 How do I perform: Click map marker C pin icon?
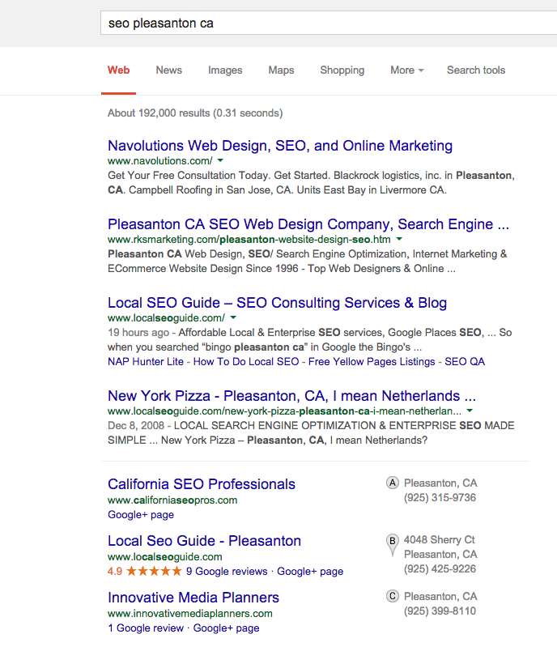click(393, 596)
